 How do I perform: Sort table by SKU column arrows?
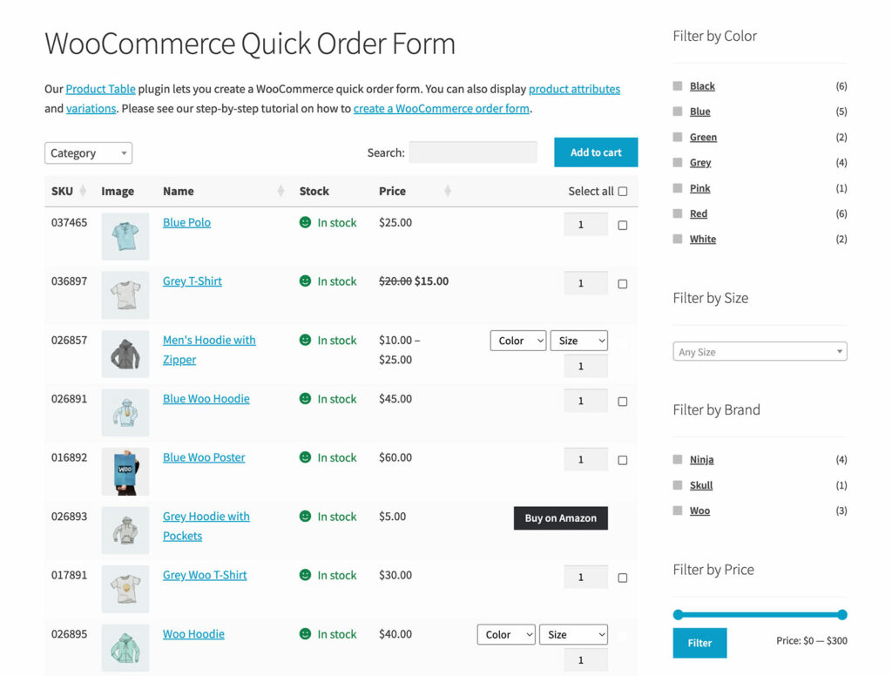point(83,191)
